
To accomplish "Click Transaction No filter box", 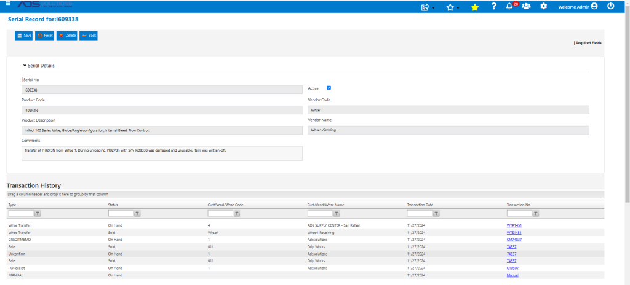I will (519, 214).
